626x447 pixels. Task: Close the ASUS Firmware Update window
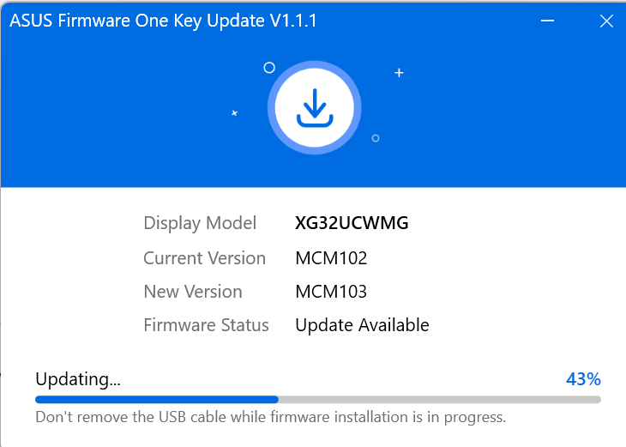[x=606, y=22]
